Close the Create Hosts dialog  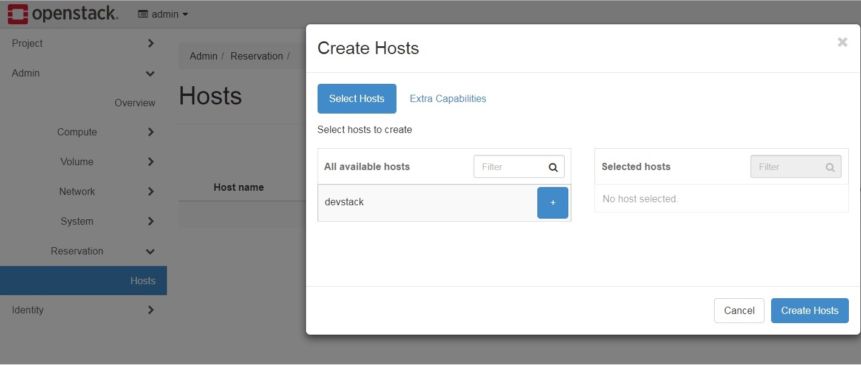click(842, 42)
